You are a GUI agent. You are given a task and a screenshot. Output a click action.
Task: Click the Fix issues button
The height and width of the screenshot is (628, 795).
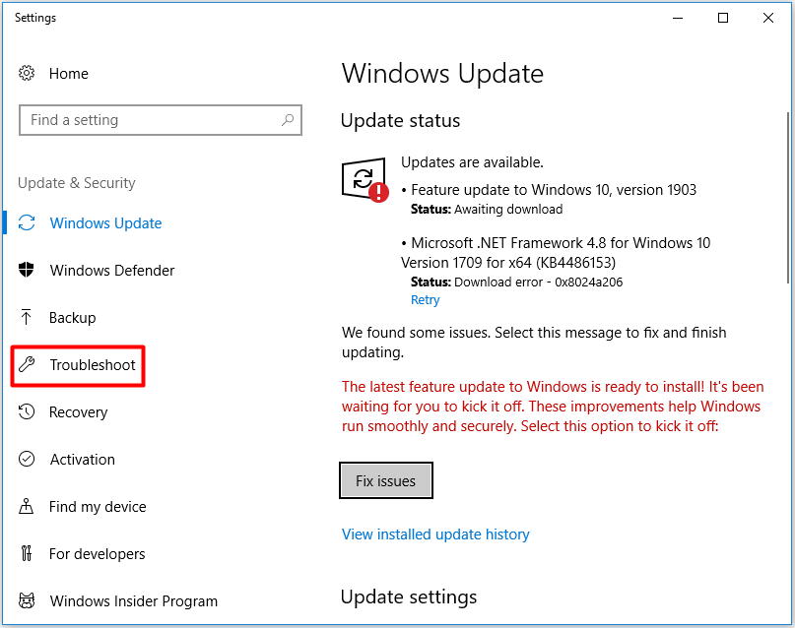pyautogui.click(x=386, y=480)
